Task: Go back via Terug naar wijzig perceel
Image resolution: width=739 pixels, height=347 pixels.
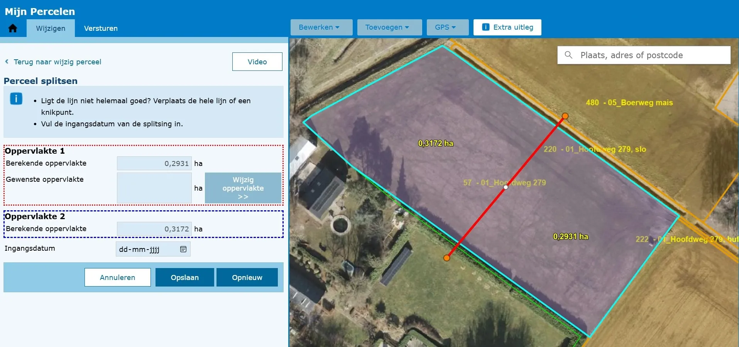Action: [57, 62]
